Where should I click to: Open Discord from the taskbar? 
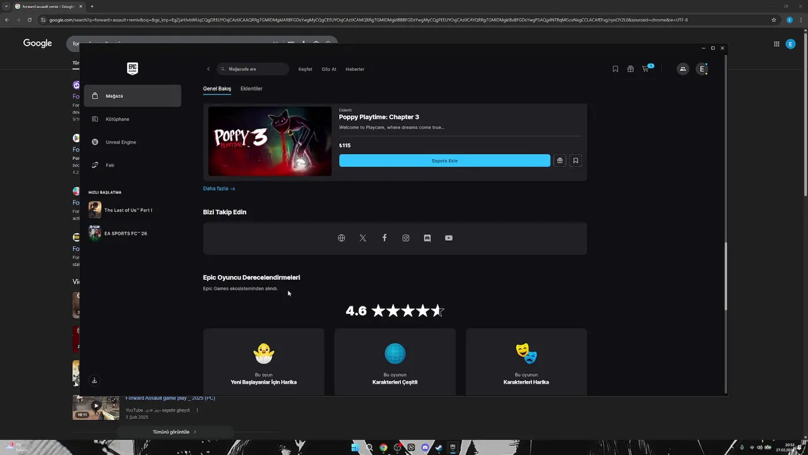(425, 447)
